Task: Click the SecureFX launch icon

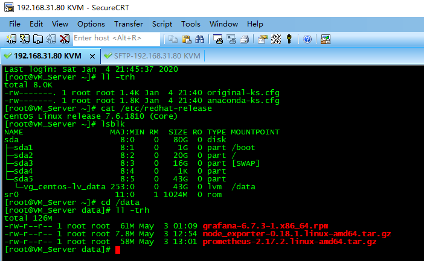Action: [x=326, y=39]
